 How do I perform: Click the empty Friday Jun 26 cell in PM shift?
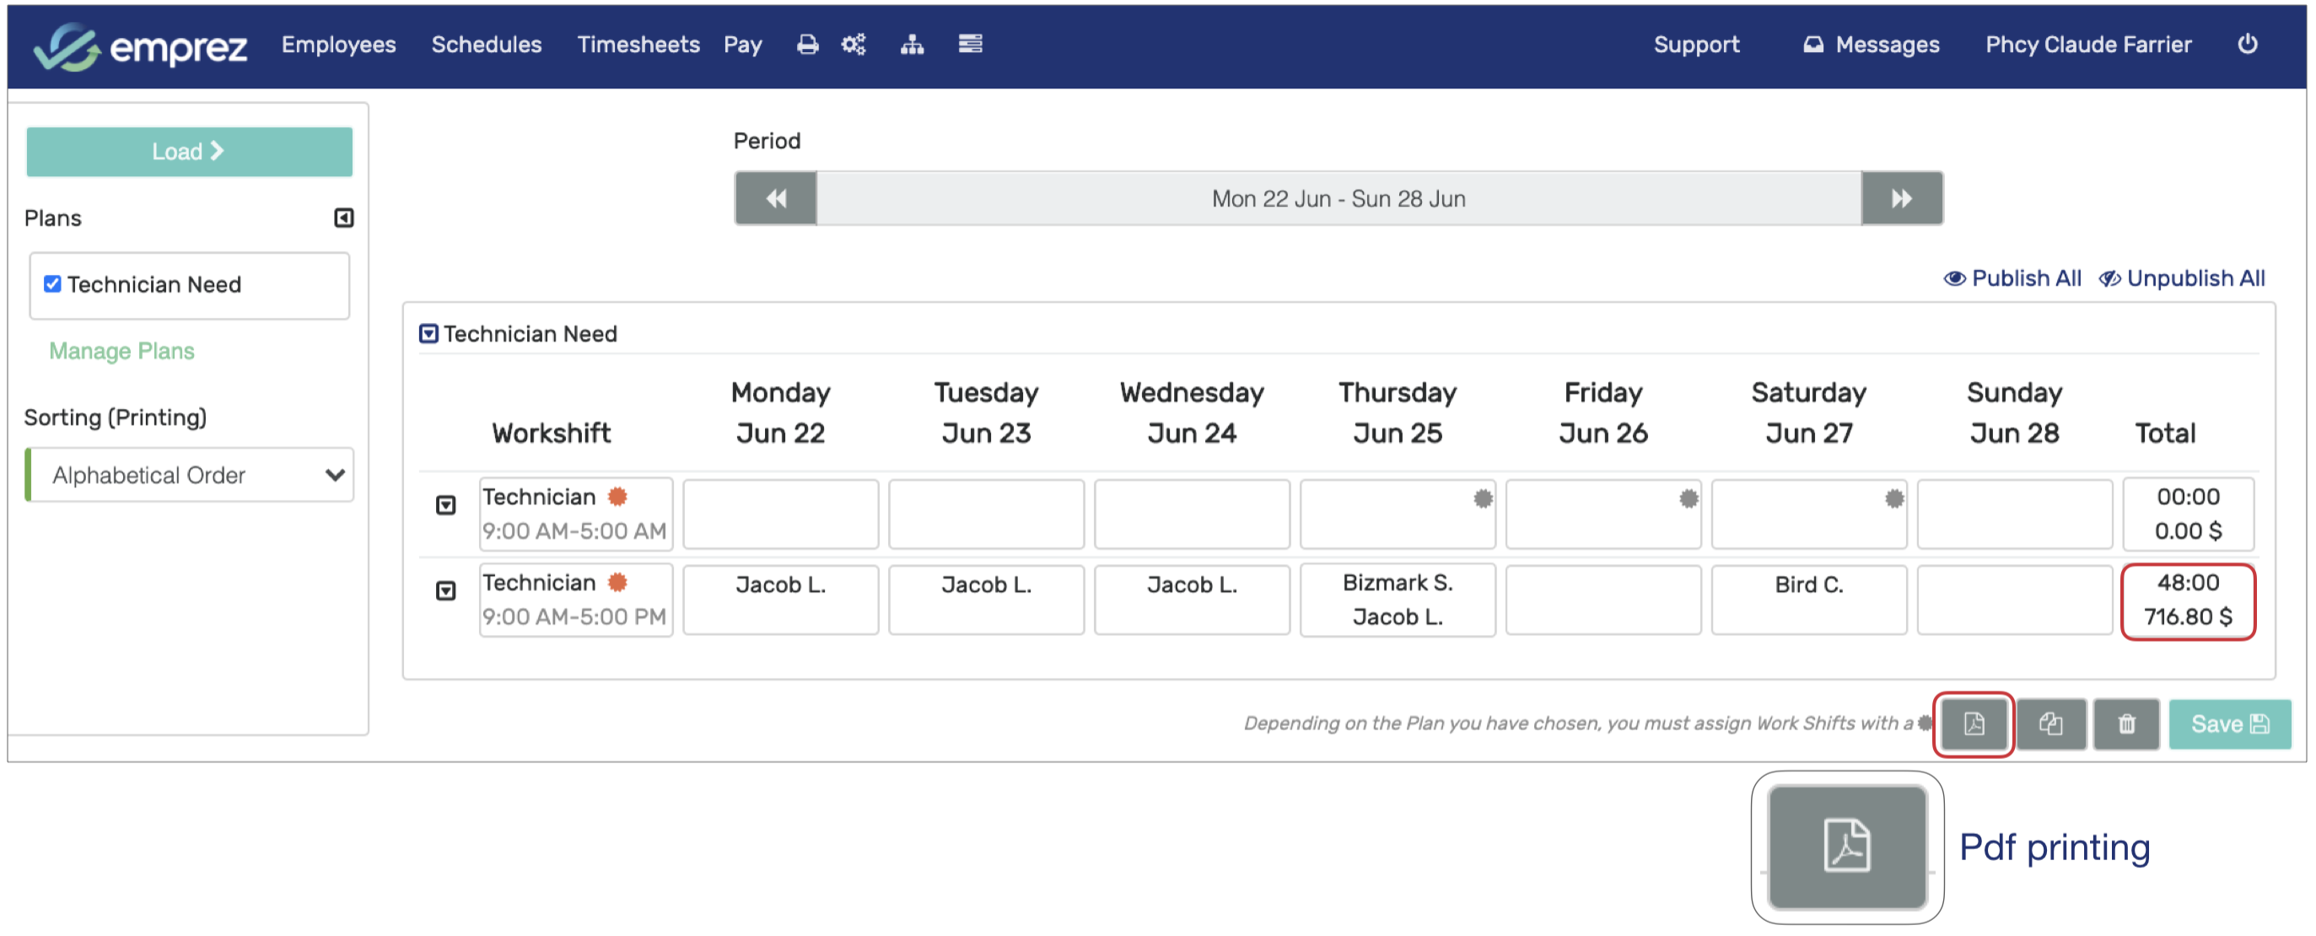(1602, 600)
